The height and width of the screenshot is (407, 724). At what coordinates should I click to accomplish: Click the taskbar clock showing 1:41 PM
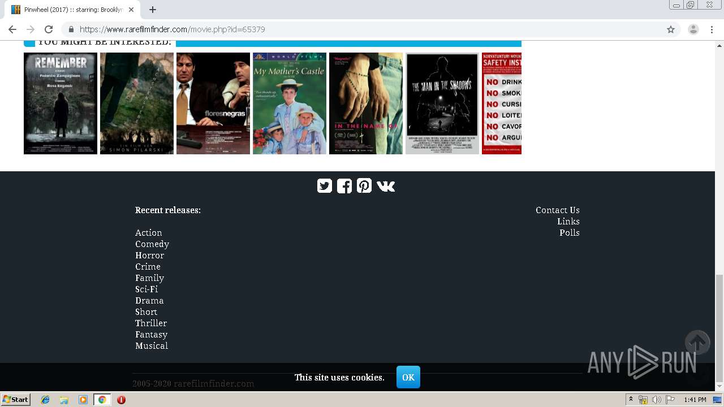tap(695, 400)
